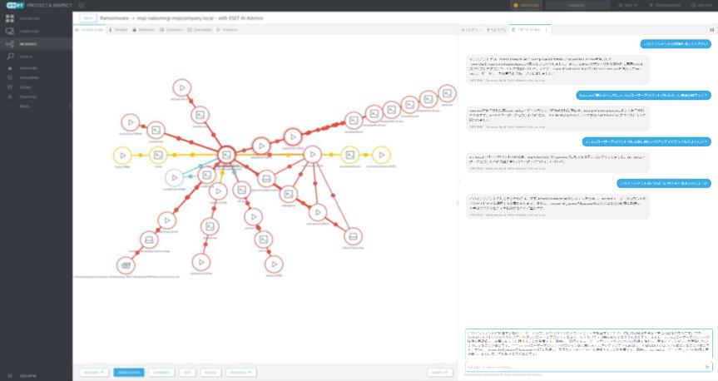Select the second tab in right panel
The height and width of the screenshot is (381, 718).
pos(496,30)
